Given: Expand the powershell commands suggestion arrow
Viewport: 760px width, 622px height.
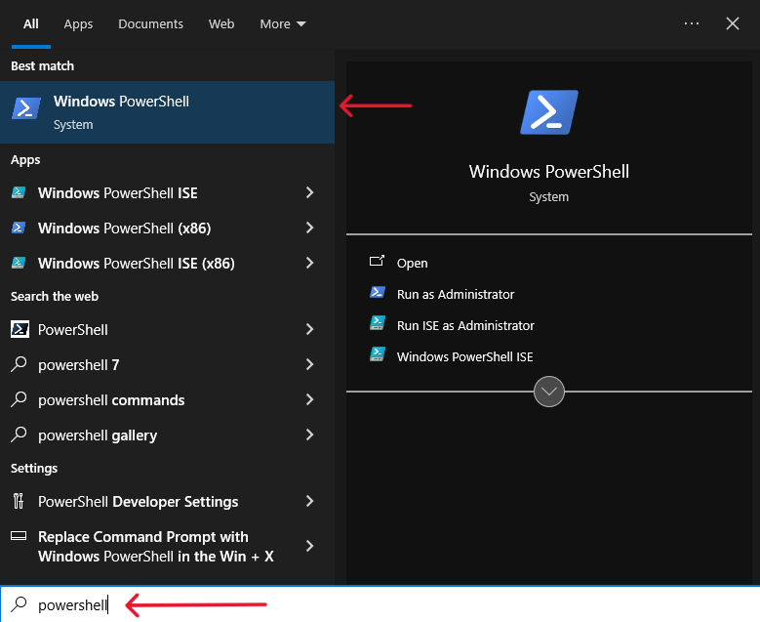Looking at the screenshot, I should (x=309, y=399).
